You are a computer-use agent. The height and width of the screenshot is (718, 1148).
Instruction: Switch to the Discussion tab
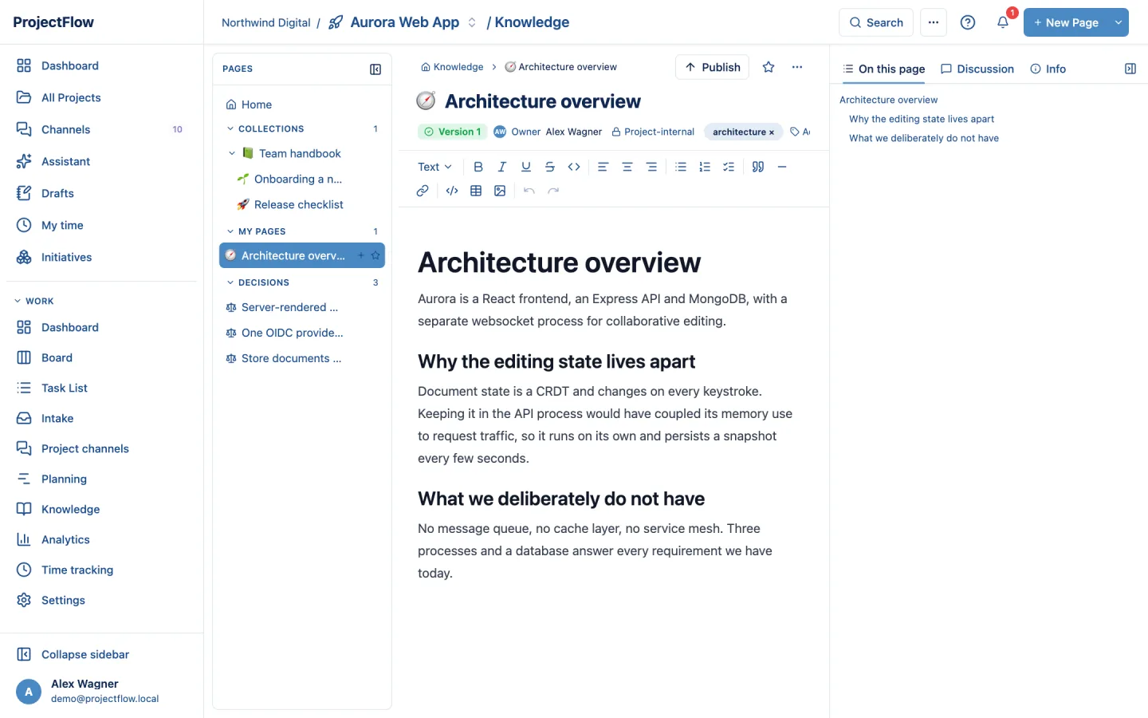click(x=977, y=69)
